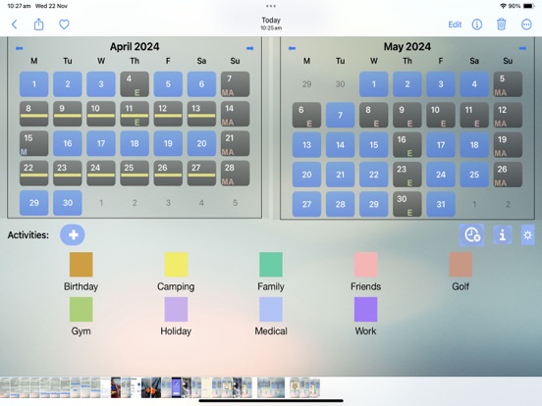Go to the month after May 2024
The width and height of the screenshot is (542, 406).
coord(522,48)
